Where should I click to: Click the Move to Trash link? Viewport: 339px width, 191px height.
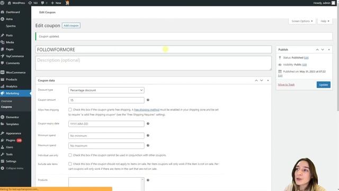coord(286,85)
